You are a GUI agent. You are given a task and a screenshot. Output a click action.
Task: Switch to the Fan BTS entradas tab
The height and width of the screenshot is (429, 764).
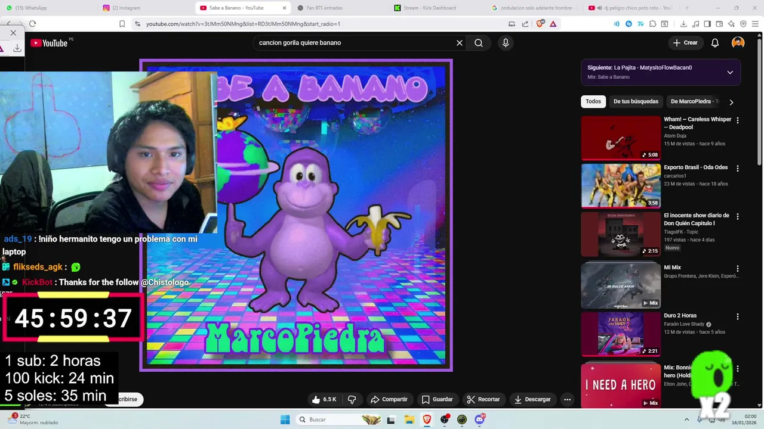[x=340, y=8]
